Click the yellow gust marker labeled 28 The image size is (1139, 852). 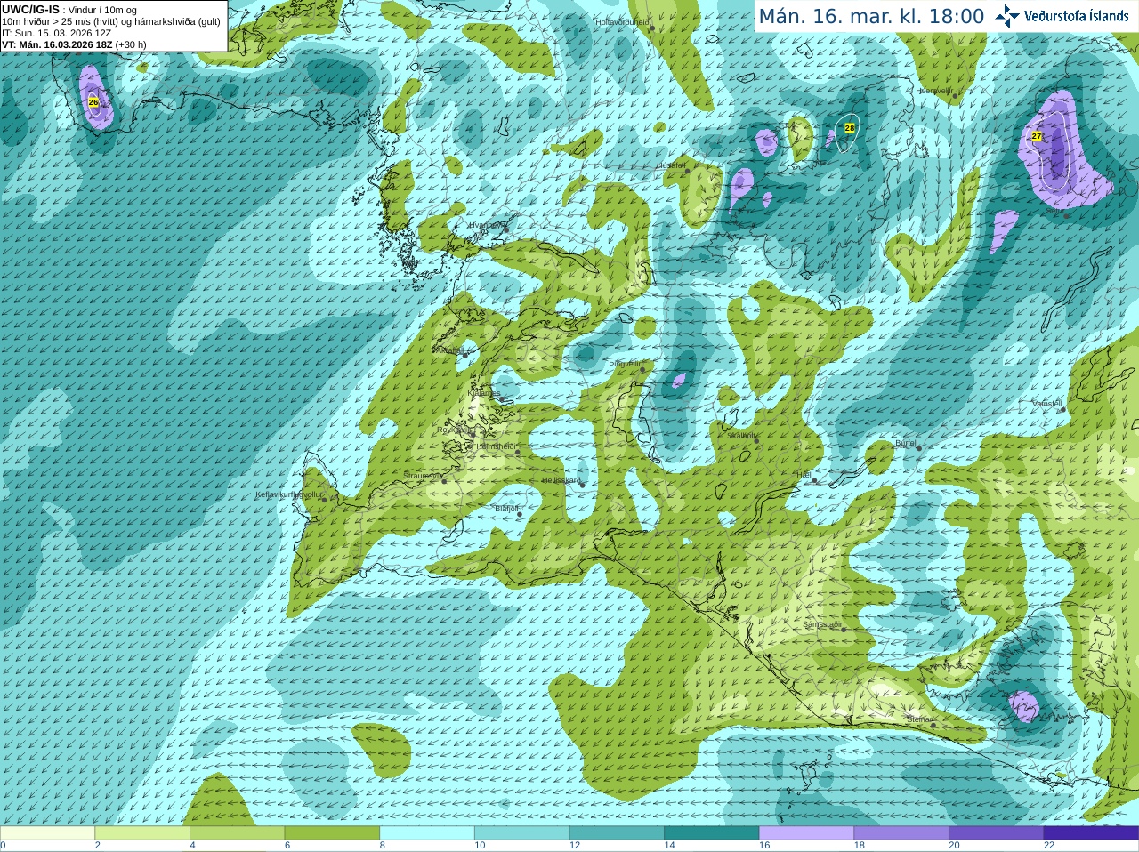point(850,128)
